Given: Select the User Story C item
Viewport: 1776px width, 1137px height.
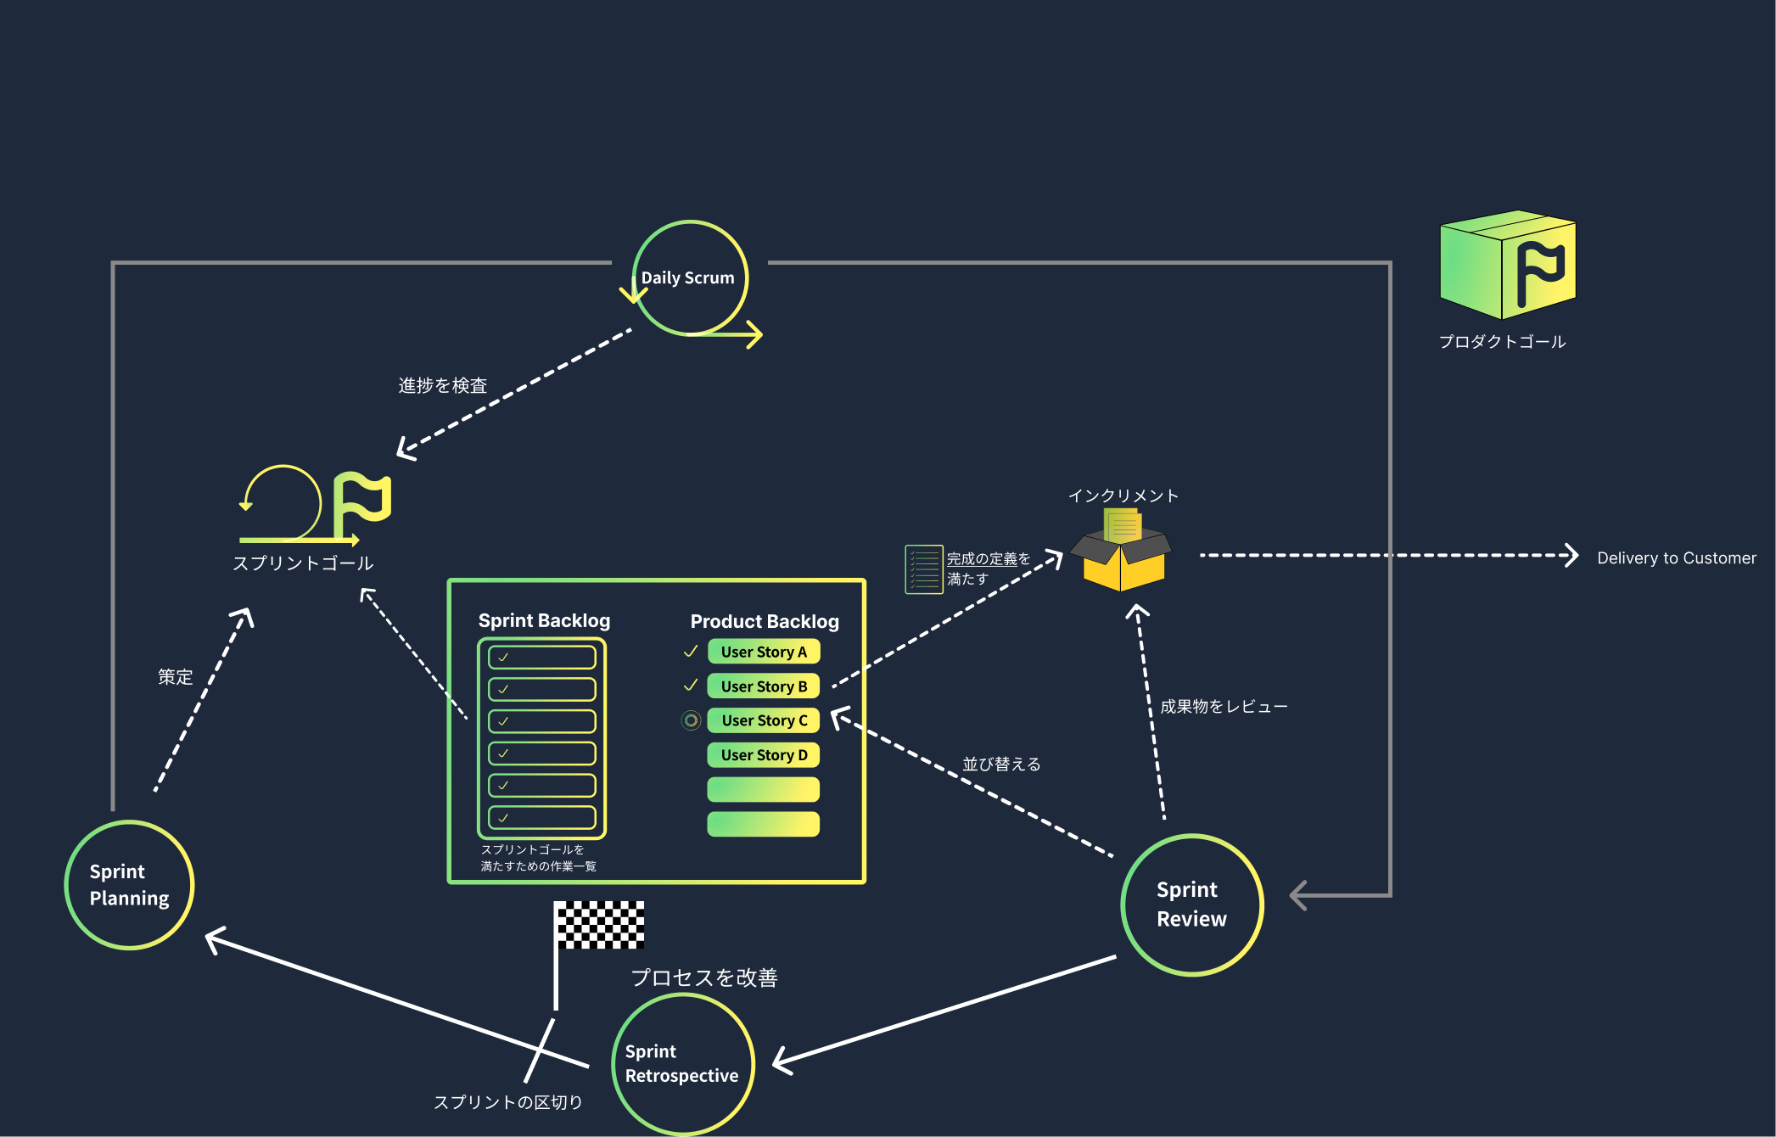Looking at the screenshot, I should click(764, 720).
